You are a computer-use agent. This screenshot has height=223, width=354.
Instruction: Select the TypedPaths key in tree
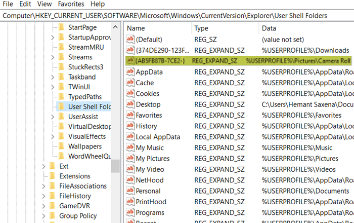(84, 97)
